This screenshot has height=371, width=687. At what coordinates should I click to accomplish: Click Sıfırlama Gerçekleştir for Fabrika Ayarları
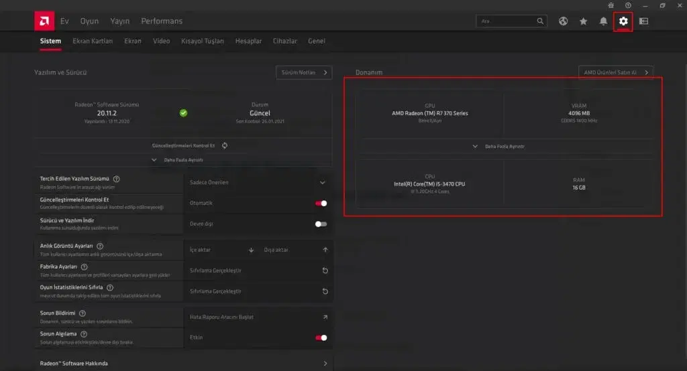click(x=215, y=271)
